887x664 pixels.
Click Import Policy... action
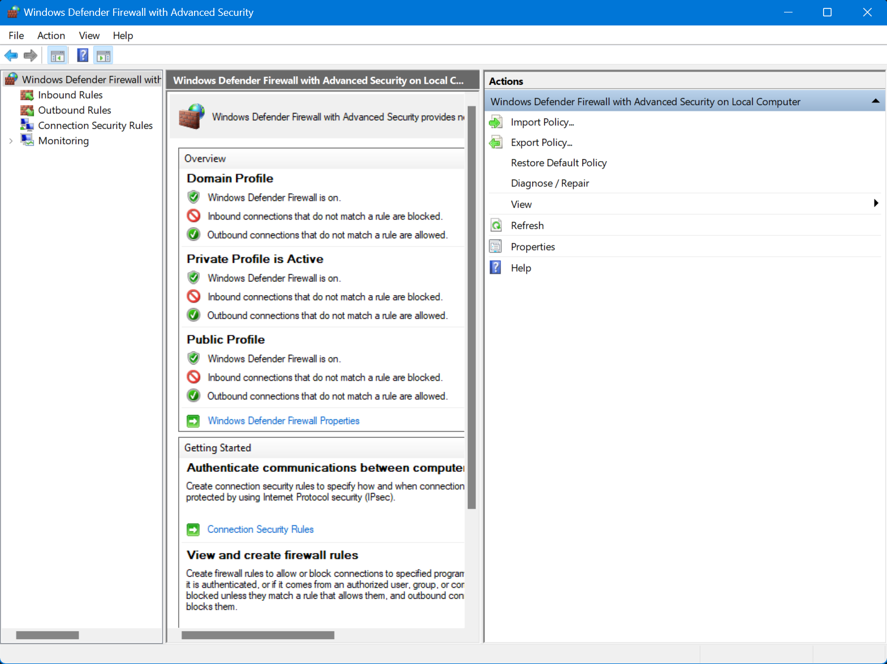tap(542, 122)
